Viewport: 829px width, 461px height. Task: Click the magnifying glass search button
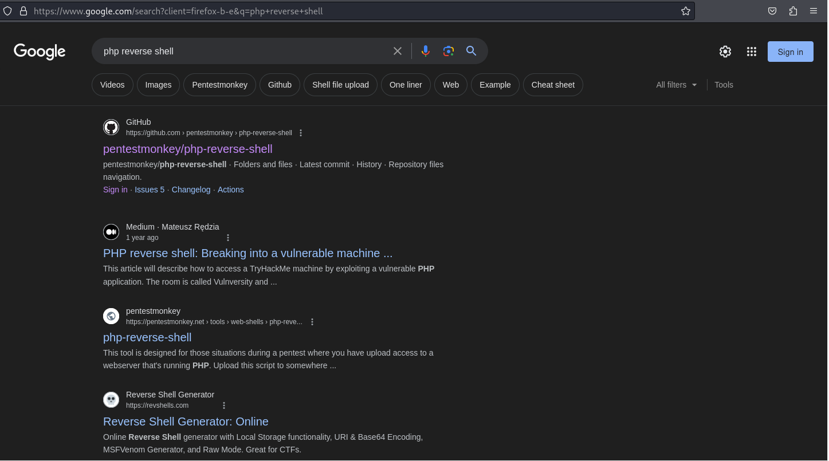point(471,51)
